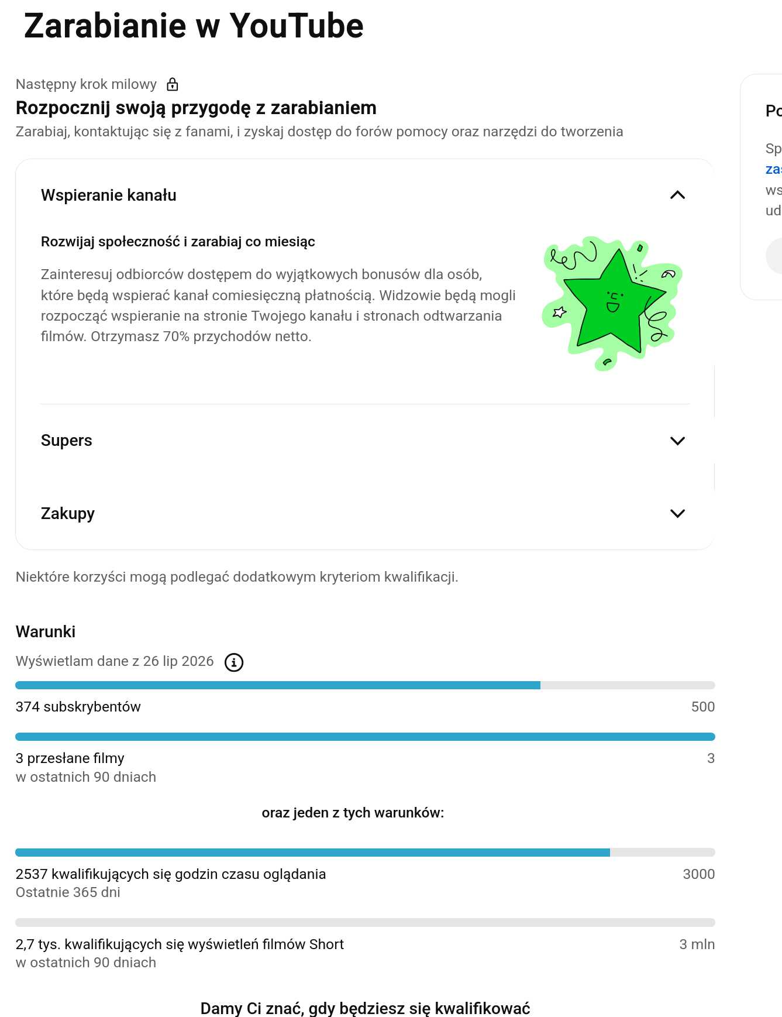The height and width of the screenshot is (1017, 782).
Task: Click the Rozpocznij swoją przygodę z zarabianiem heading
Action: pos(196,108)
